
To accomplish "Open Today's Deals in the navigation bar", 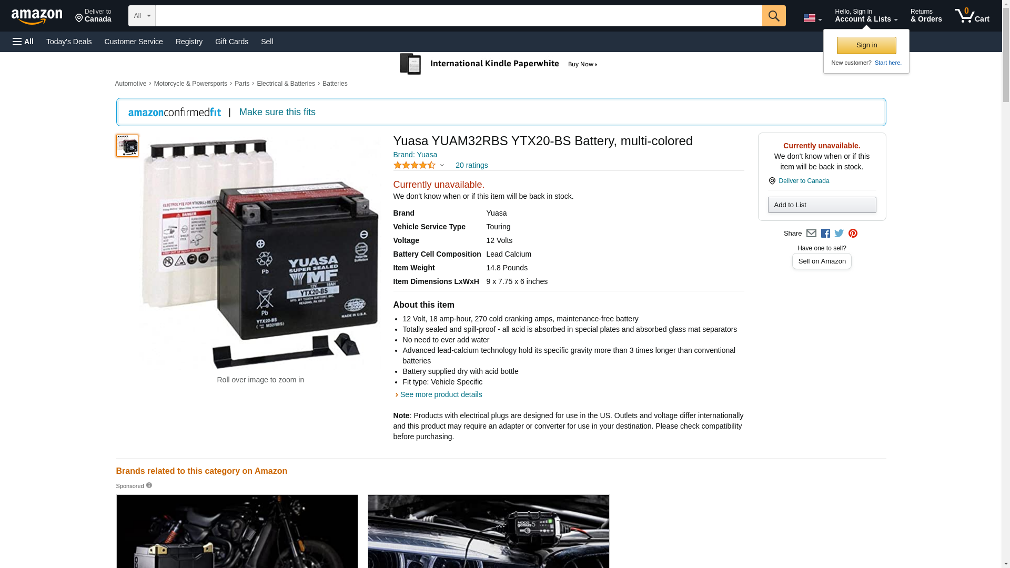I will 69,42.
